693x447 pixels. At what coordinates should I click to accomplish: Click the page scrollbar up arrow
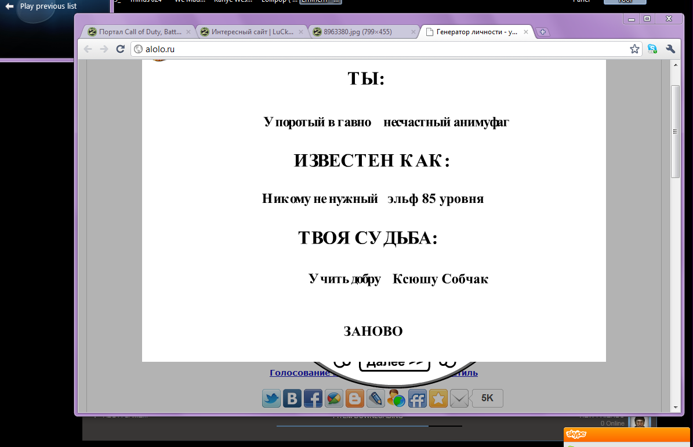[x=676, y=65]
